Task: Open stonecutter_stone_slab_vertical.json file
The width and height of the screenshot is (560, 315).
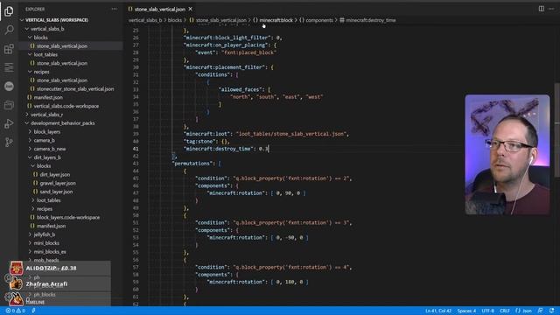Action: 75,88
